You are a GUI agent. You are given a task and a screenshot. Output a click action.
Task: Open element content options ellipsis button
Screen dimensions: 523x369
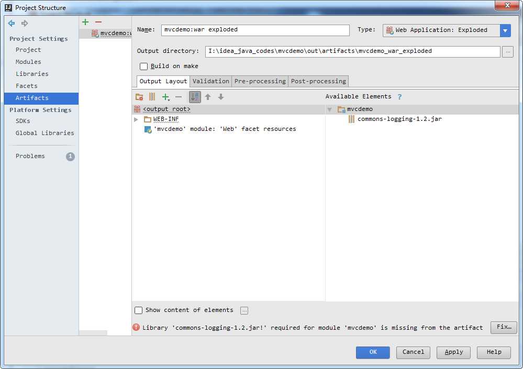click(x=244, y=310)
